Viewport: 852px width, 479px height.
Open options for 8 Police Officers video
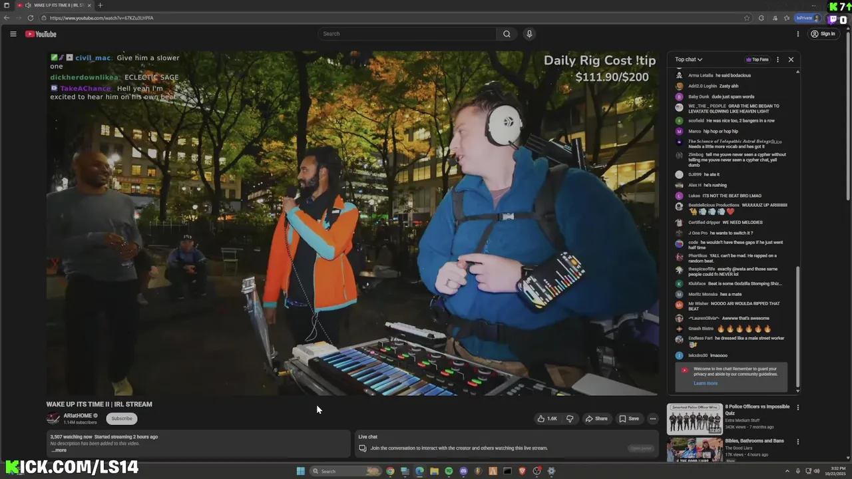click(797, 407)
